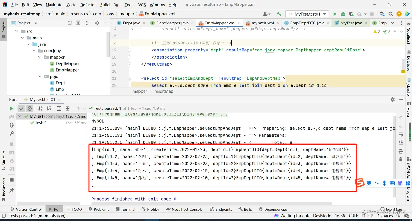Select the DeptMapper file in tree
412x221 pixels.
click(65, 64)
